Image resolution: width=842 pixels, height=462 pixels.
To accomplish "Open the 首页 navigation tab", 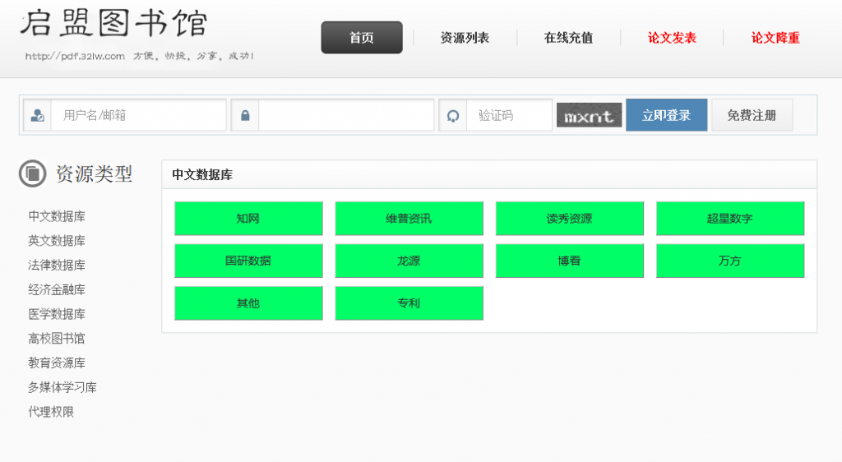I will point(362,38).
